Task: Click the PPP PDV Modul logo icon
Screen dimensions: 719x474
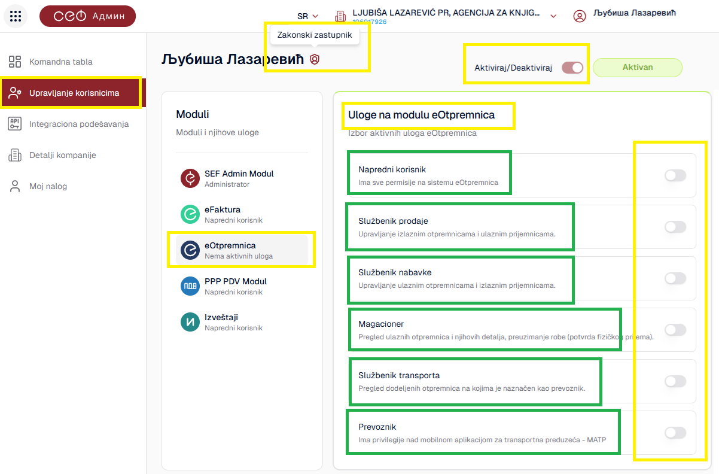Action: click(x=190, y=286)
